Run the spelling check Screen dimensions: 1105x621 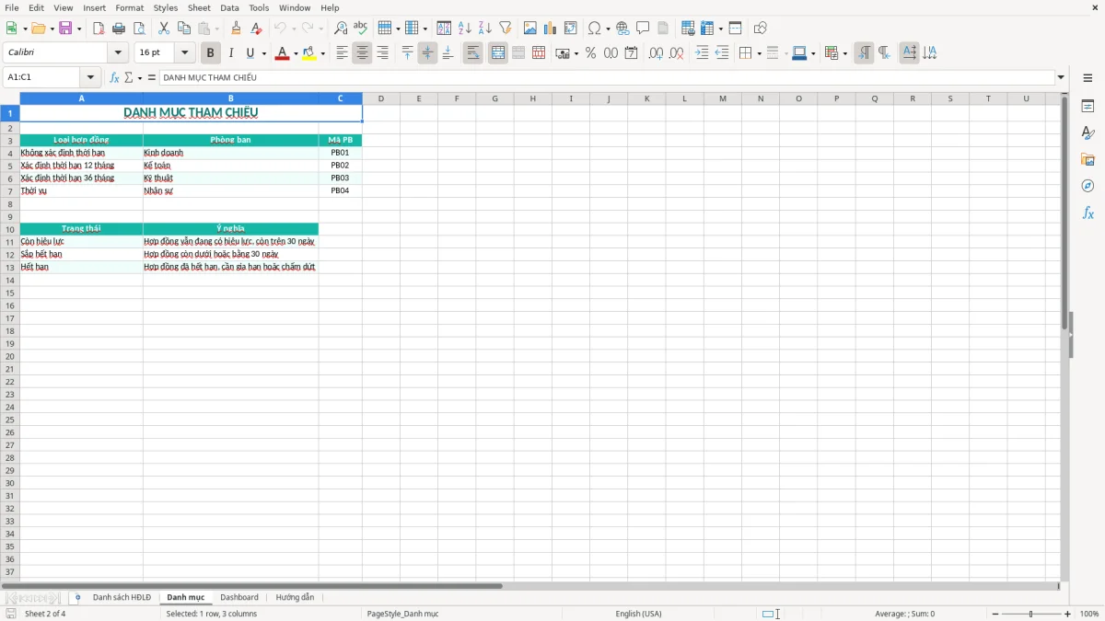(361, 29)
